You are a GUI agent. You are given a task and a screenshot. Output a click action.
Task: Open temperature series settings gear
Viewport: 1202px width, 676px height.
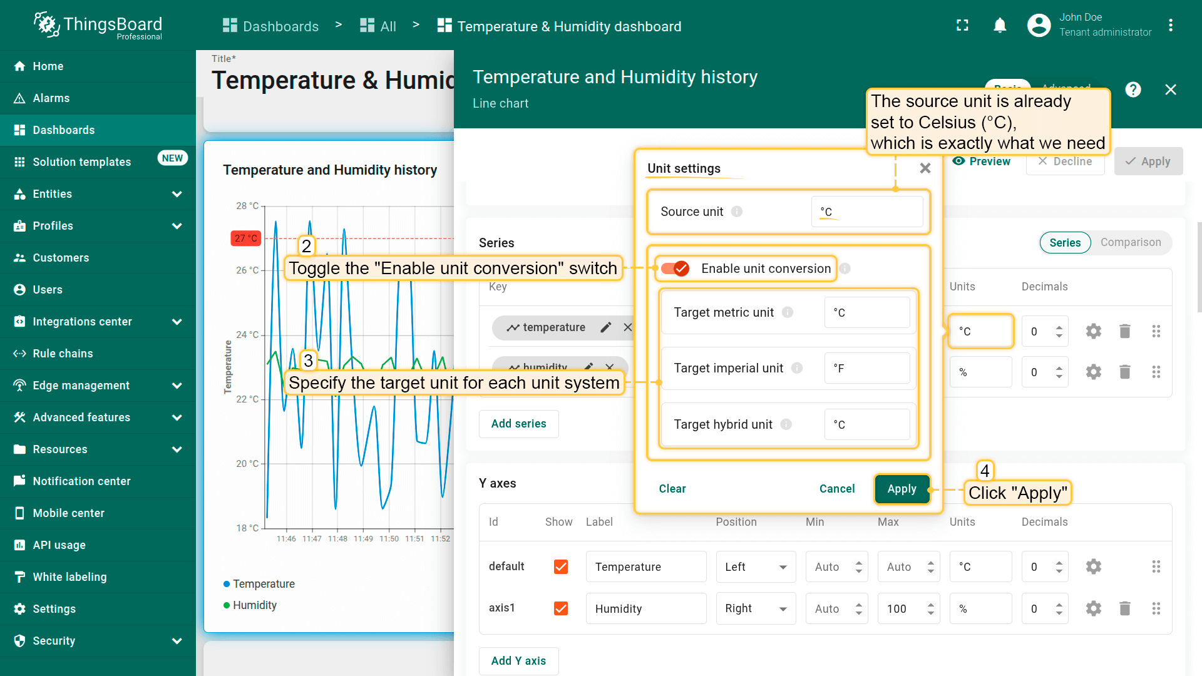pos(1093,331)
